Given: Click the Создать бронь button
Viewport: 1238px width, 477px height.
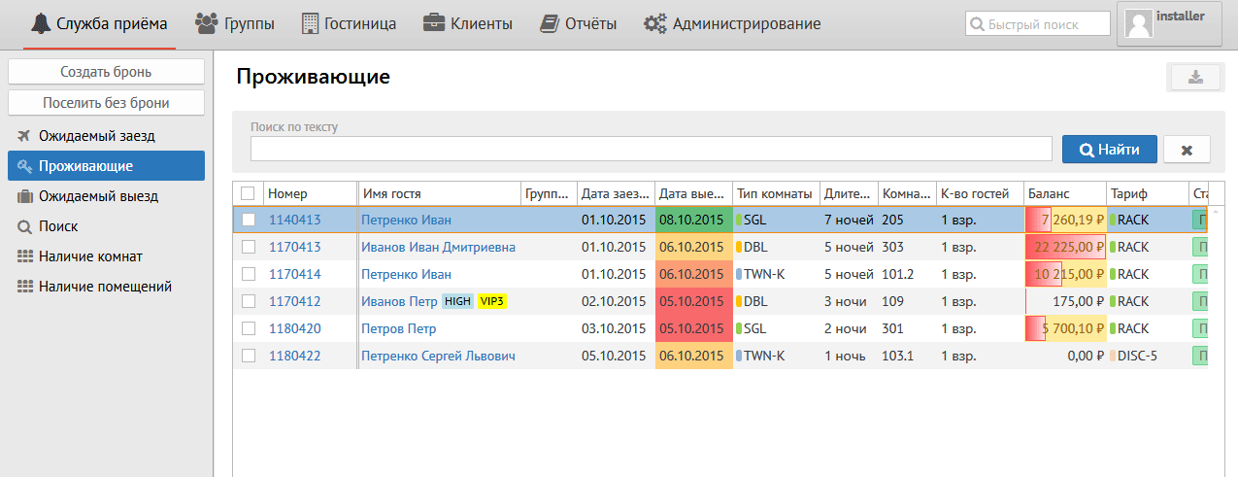Looking at the screenshot, I should (x=106, y=72).
